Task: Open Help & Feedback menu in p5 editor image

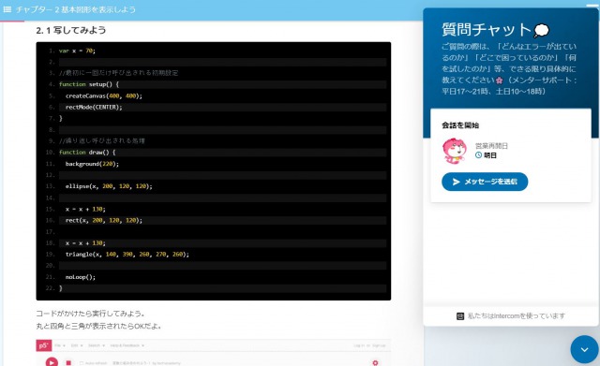Action: tap(127, 345)
